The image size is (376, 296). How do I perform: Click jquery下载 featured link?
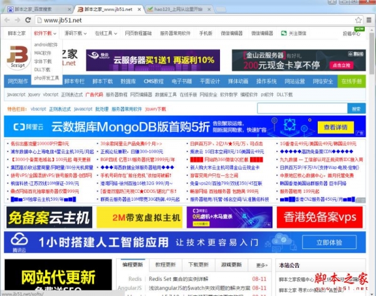(155, 109)
